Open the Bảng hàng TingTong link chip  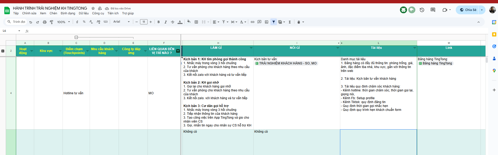[437, 63]
